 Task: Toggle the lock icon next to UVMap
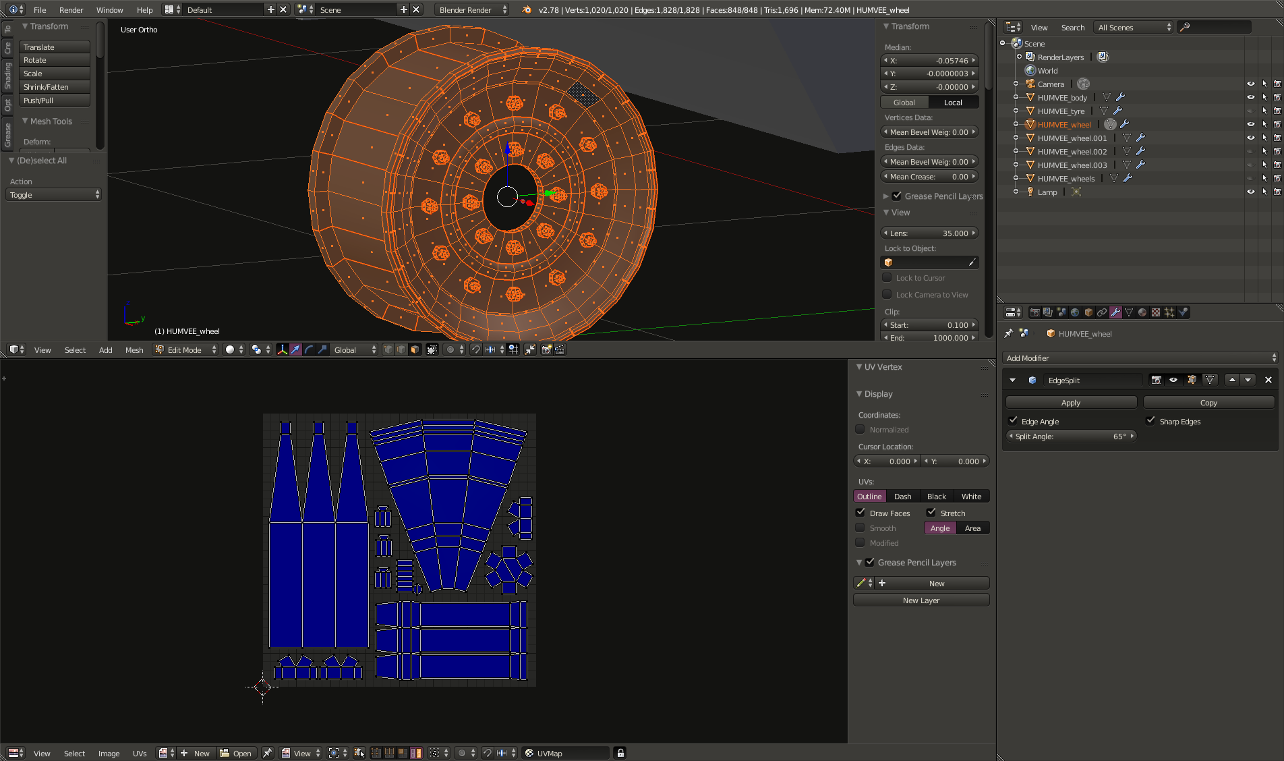pyautogui.click(x=620, y=753)
